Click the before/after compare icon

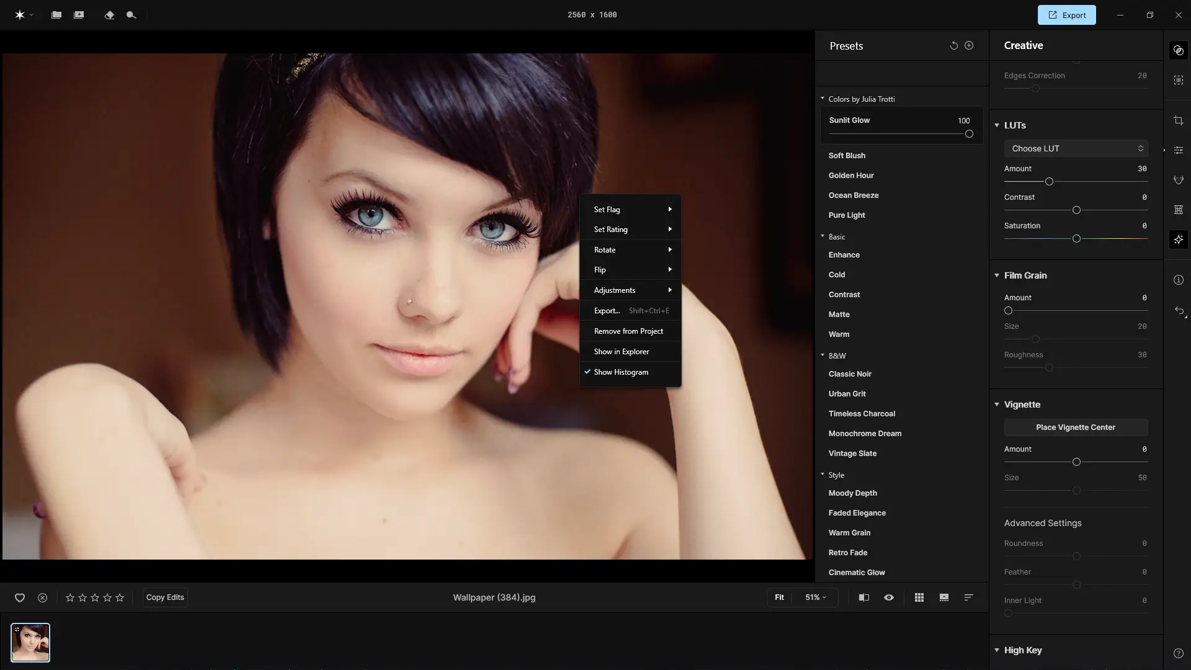(863, 597)
